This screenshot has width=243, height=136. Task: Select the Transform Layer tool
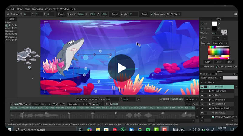click(6, 25)
